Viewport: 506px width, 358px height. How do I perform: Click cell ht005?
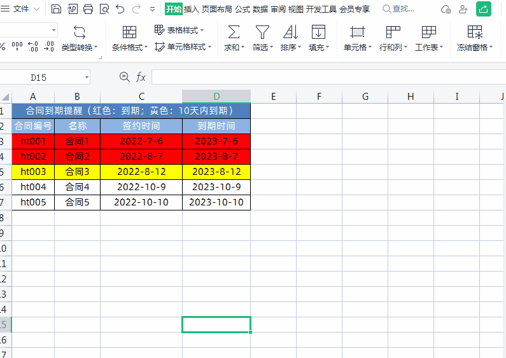click(x=33, y=202)
